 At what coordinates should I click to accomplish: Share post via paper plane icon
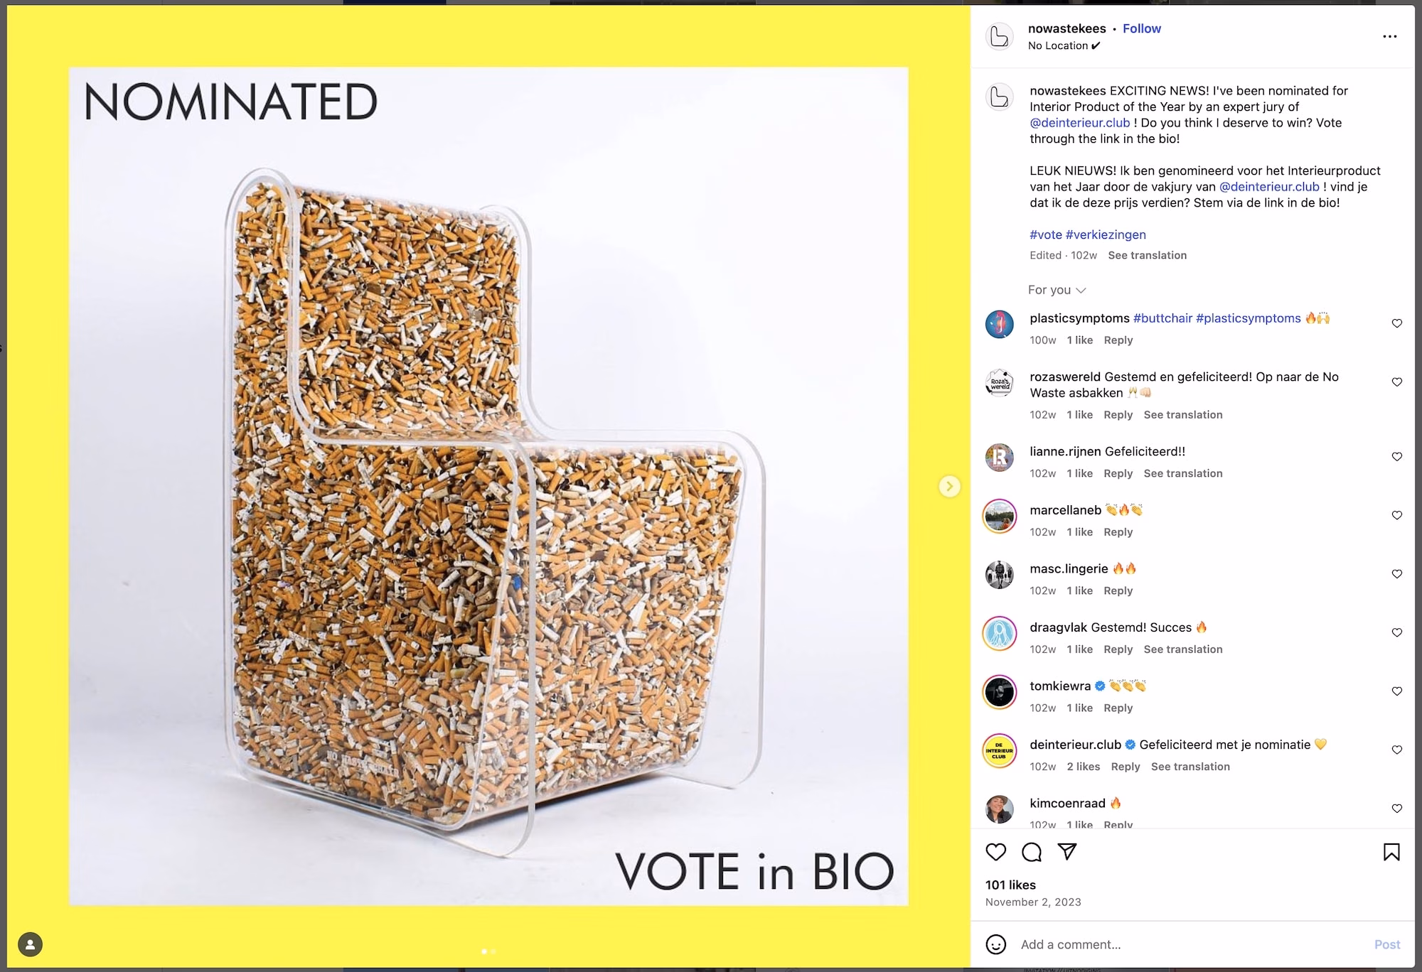(1067, 852)
